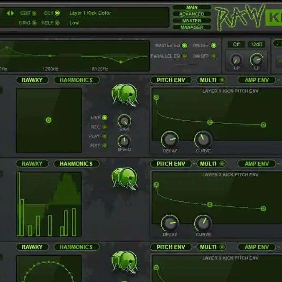Toggle Layer 1 MULTI button
The height and width of the screenshot is (282, 282).
(211, 80)
